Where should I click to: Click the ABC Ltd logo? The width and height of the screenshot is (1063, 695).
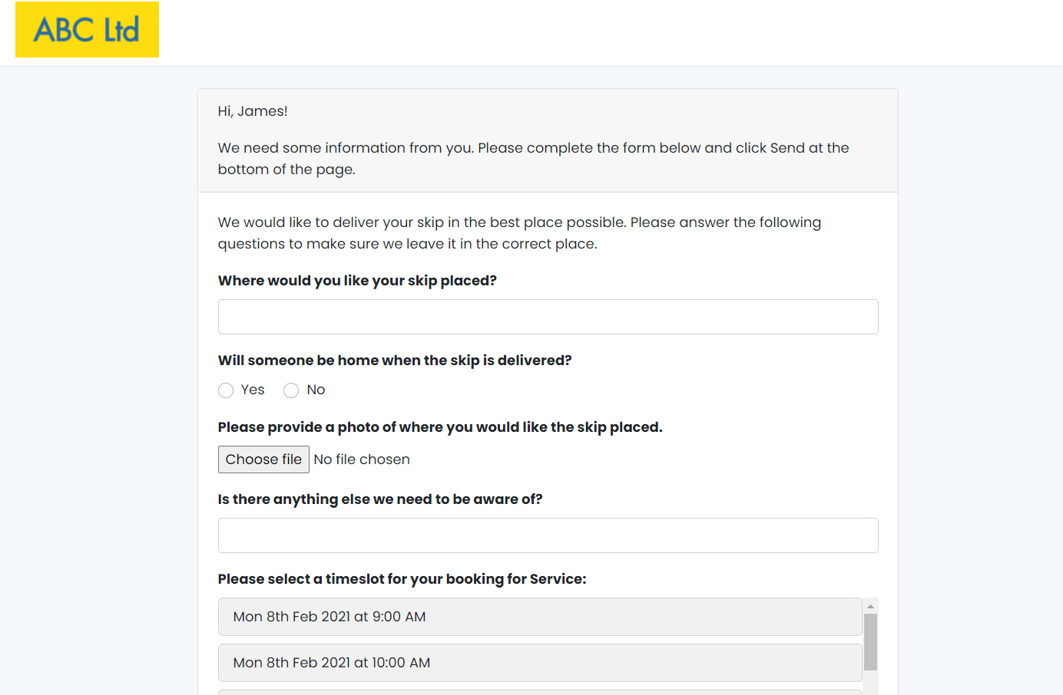[x=87, y=30]
